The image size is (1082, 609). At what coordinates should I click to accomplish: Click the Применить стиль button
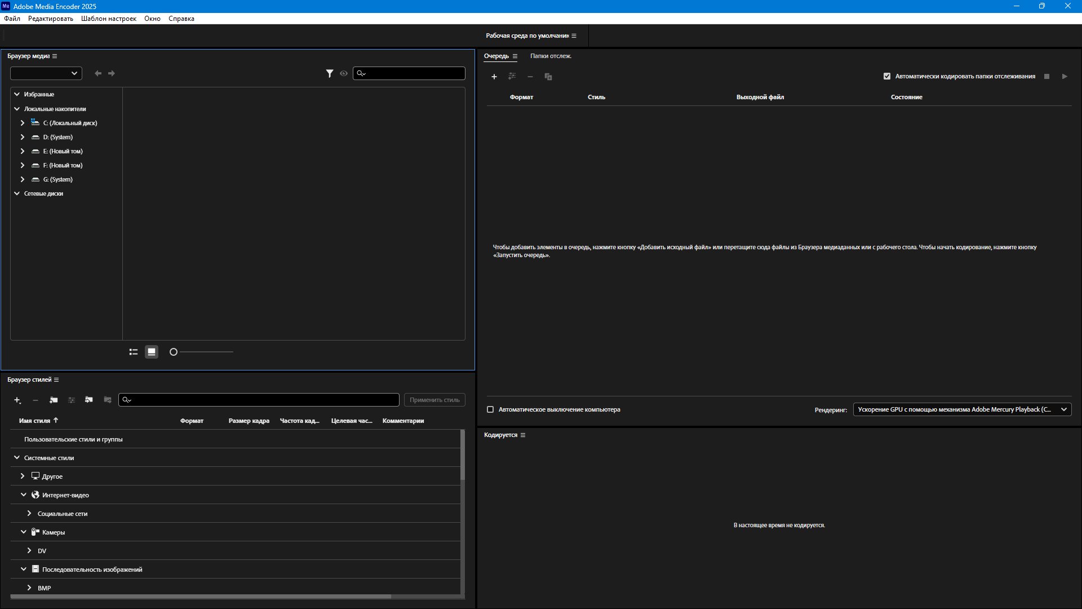(x=434, y=400)
